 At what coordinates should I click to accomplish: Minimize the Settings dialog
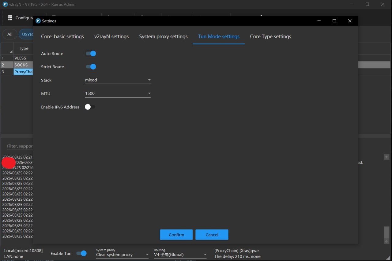(x=319, y=21)
